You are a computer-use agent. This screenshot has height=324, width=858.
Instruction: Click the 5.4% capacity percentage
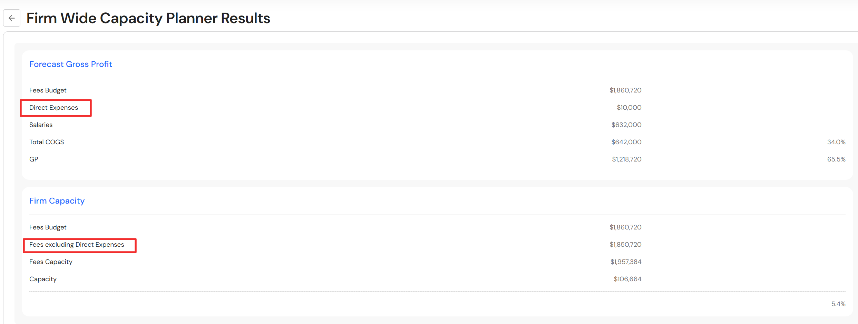(838, 304)
